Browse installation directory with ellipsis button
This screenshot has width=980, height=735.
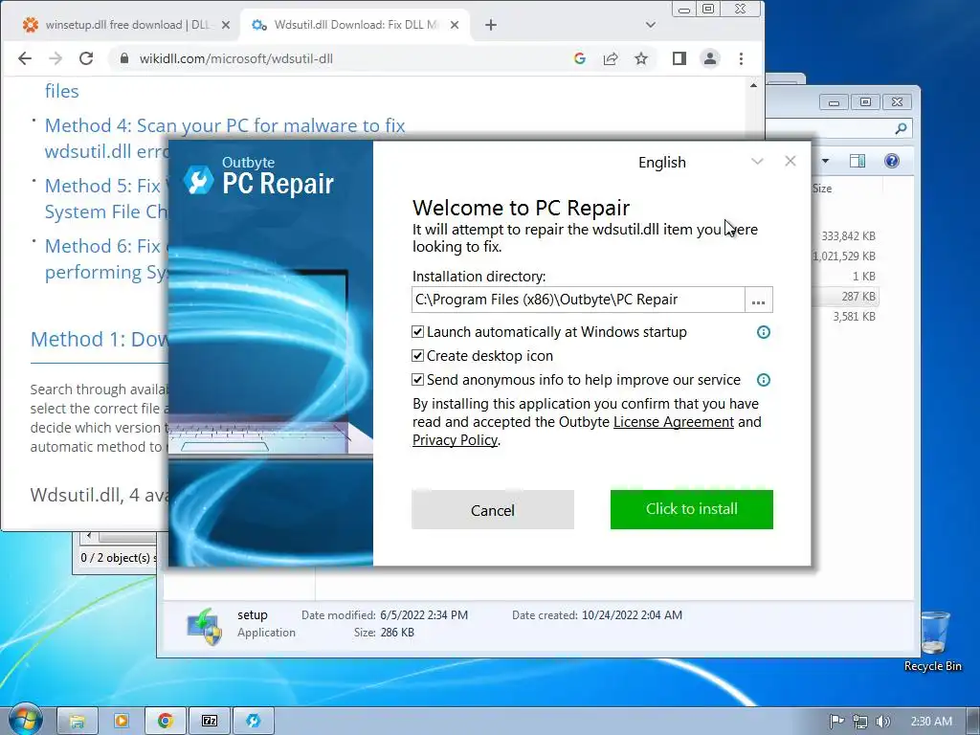tap(758, 300)
